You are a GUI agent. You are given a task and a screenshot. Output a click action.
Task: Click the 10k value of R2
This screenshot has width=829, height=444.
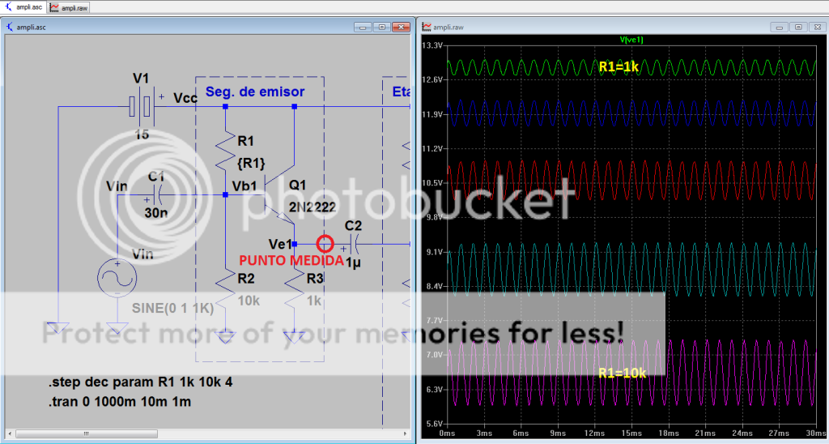[249, 301]
